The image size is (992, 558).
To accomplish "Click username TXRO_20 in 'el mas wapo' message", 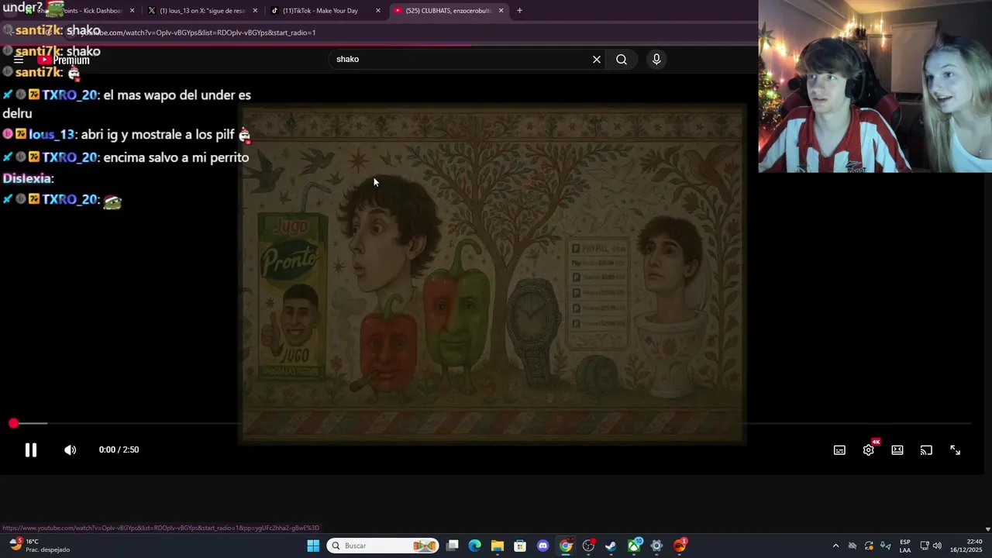I will click(x=71, y=95).
